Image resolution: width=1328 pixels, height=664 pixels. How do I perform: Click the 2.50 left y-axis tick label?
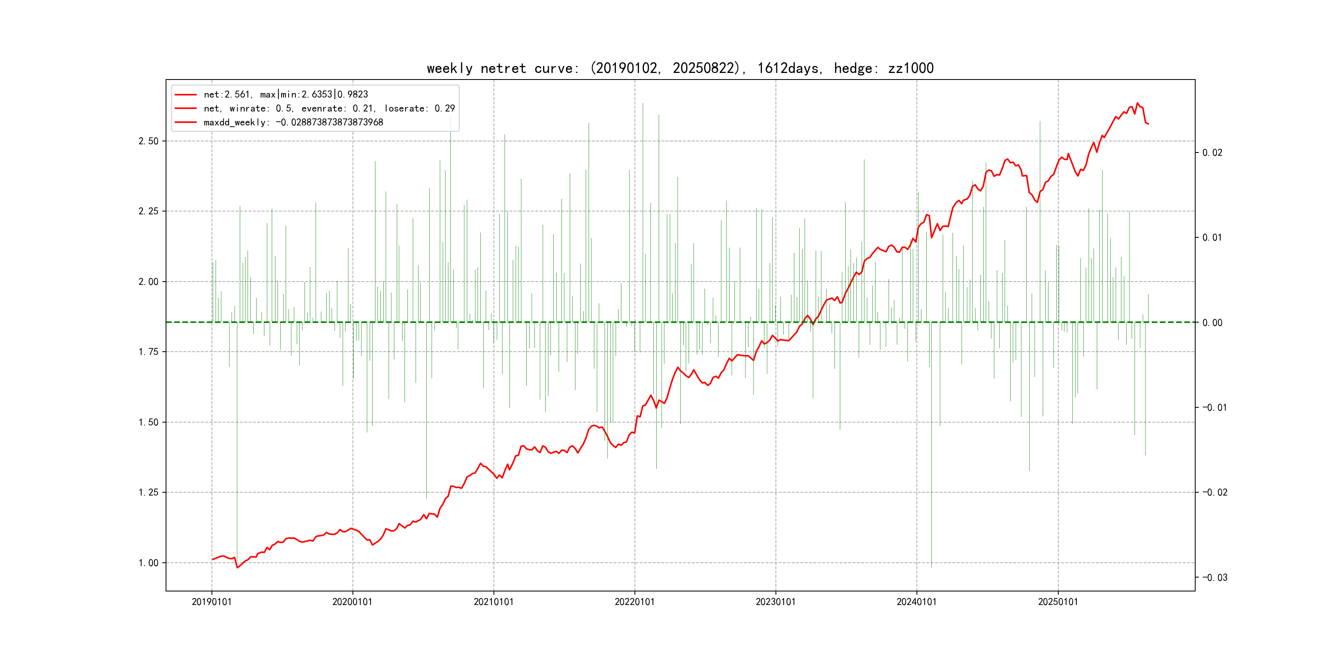click(x=148, y=141)
